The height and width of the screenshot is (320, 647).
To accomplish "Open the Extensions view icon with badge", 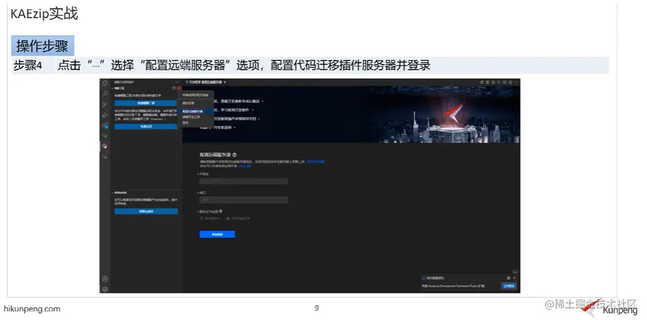I will click(x=105, y=125).
